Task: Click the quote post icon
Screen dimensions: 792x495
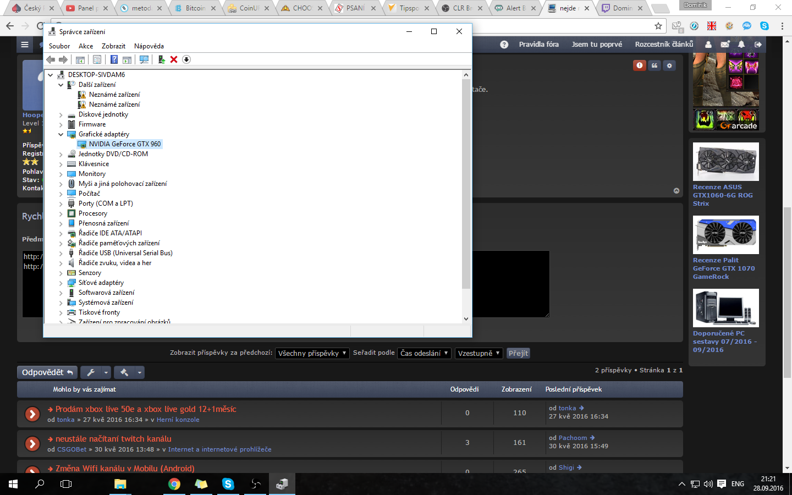Action: (x=654, y=65)
